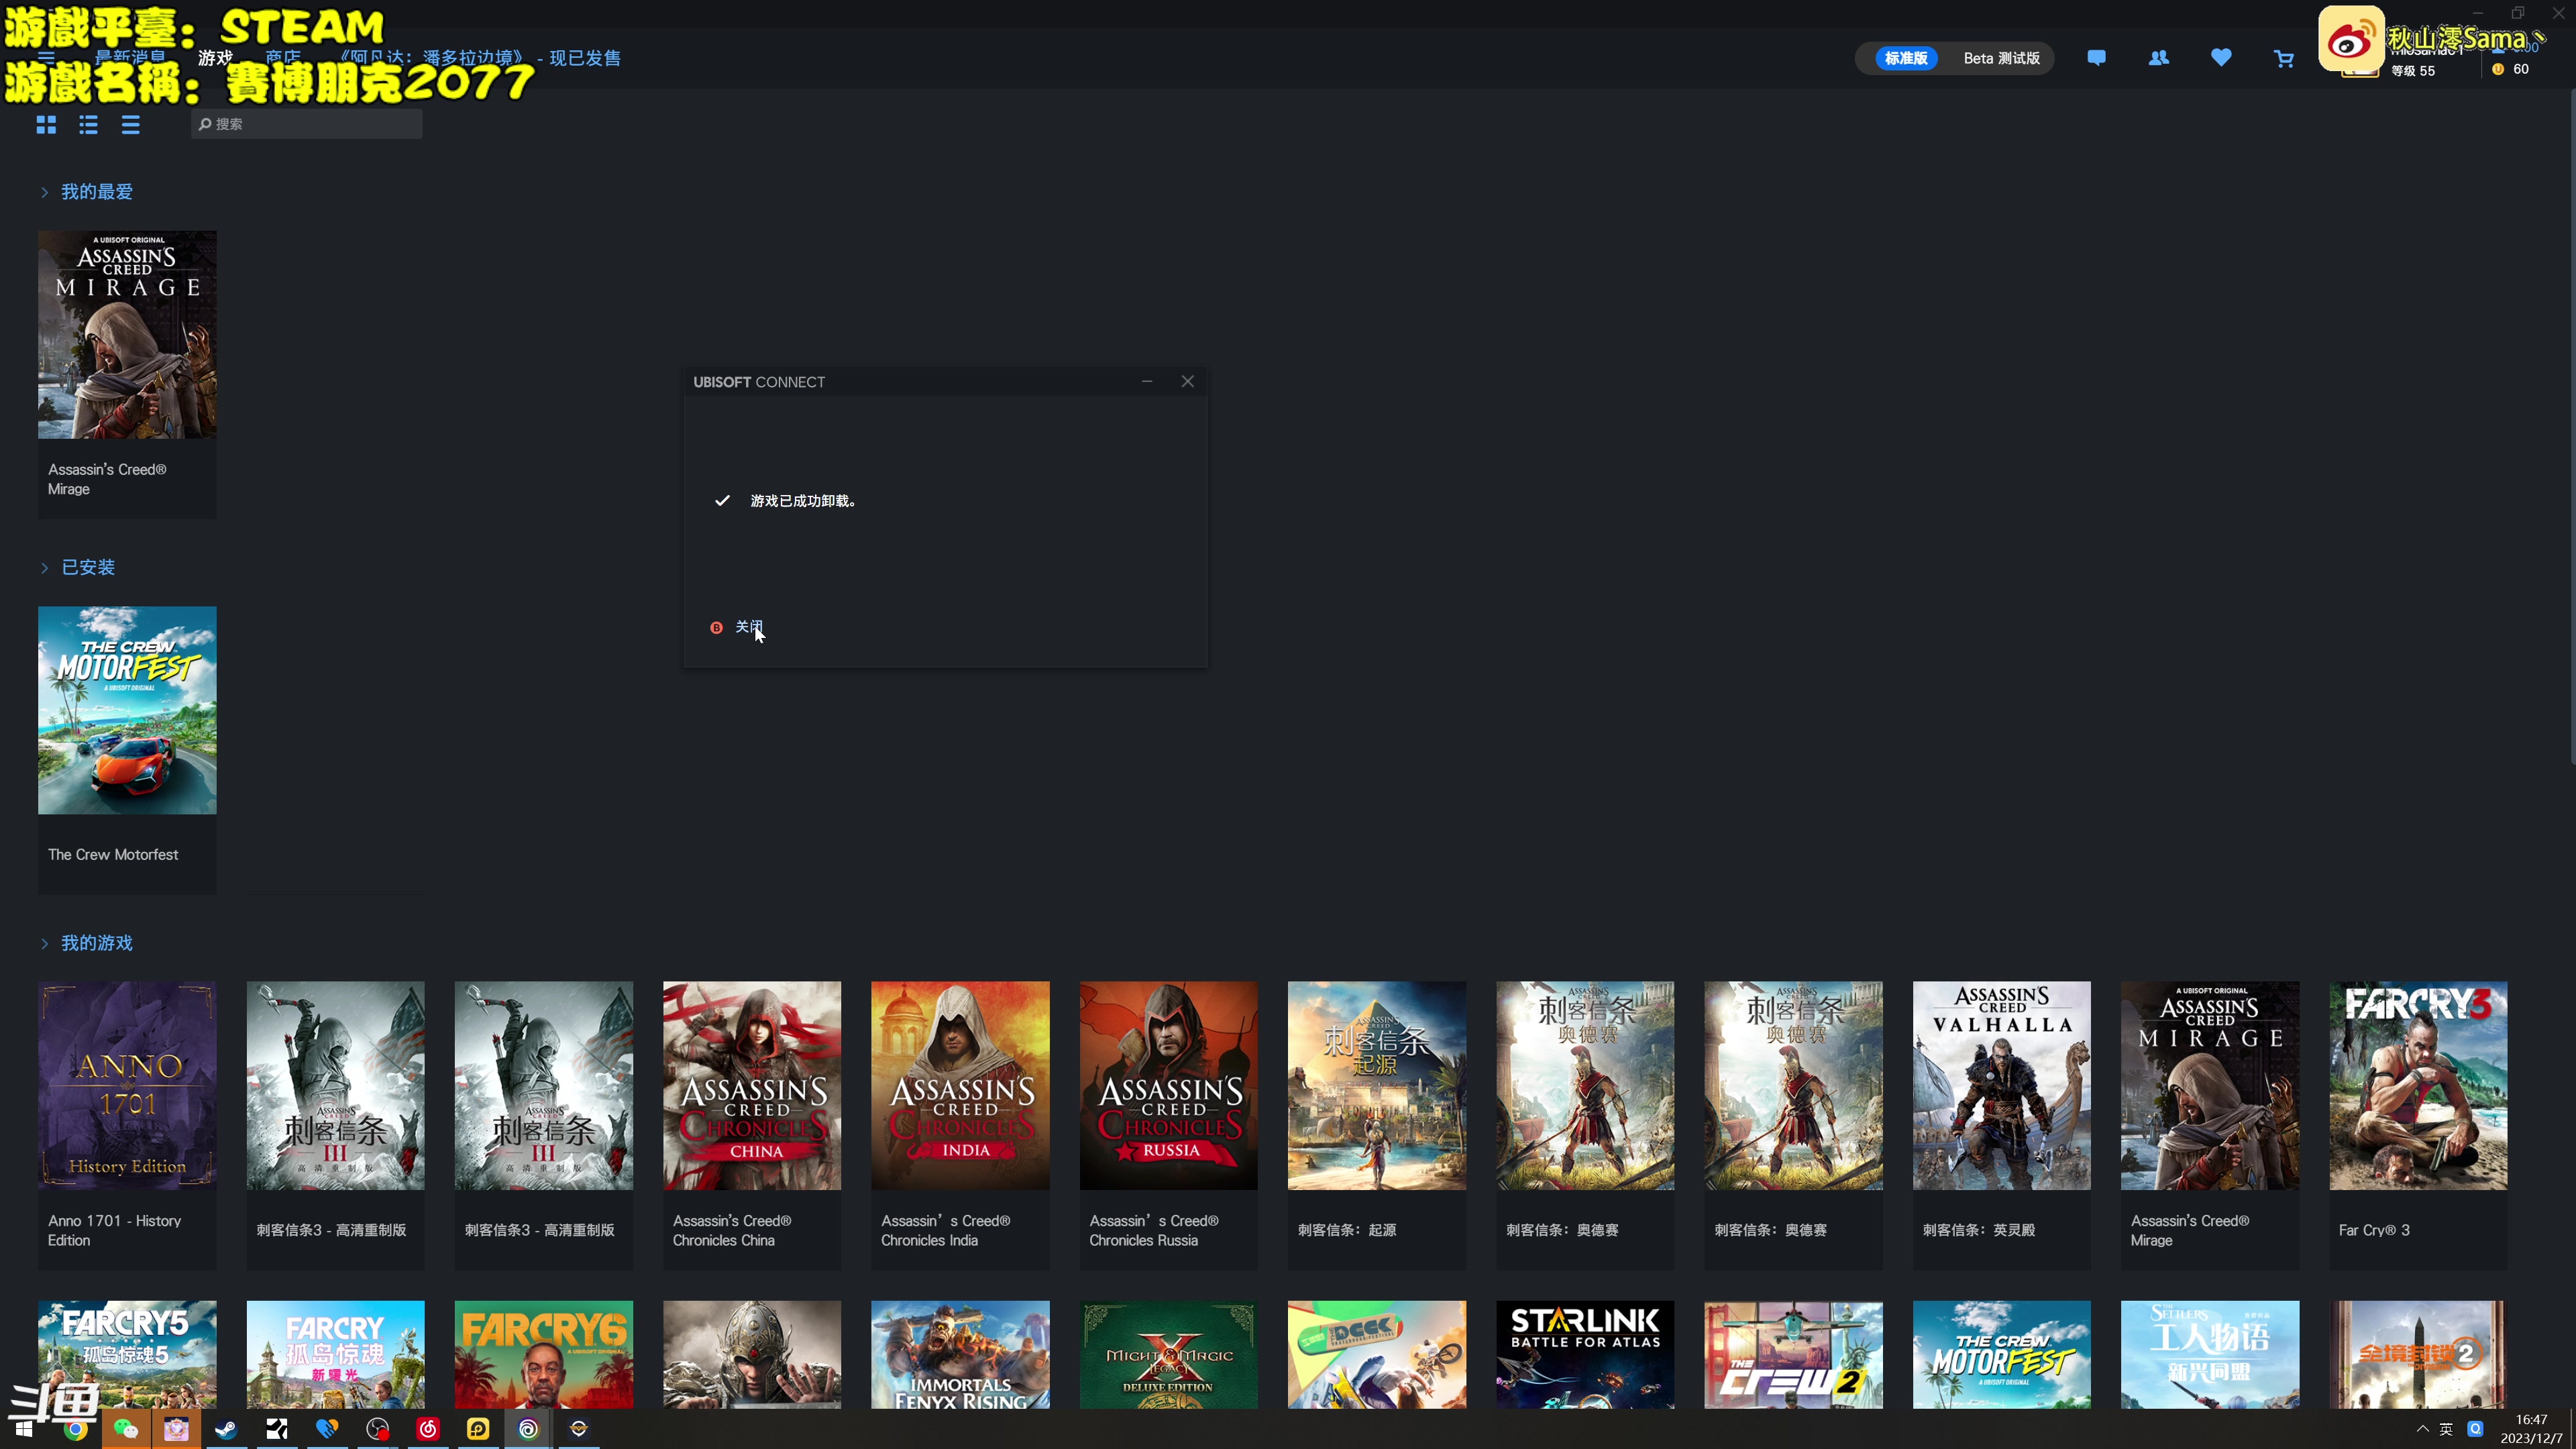Open the Immortals Fenyx Rising cover

(x=960, y=1355)
